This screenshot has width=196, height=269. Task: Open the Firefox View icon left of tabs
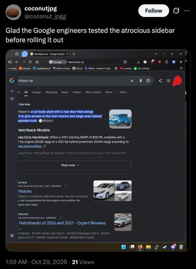click(x=17, y=54)
